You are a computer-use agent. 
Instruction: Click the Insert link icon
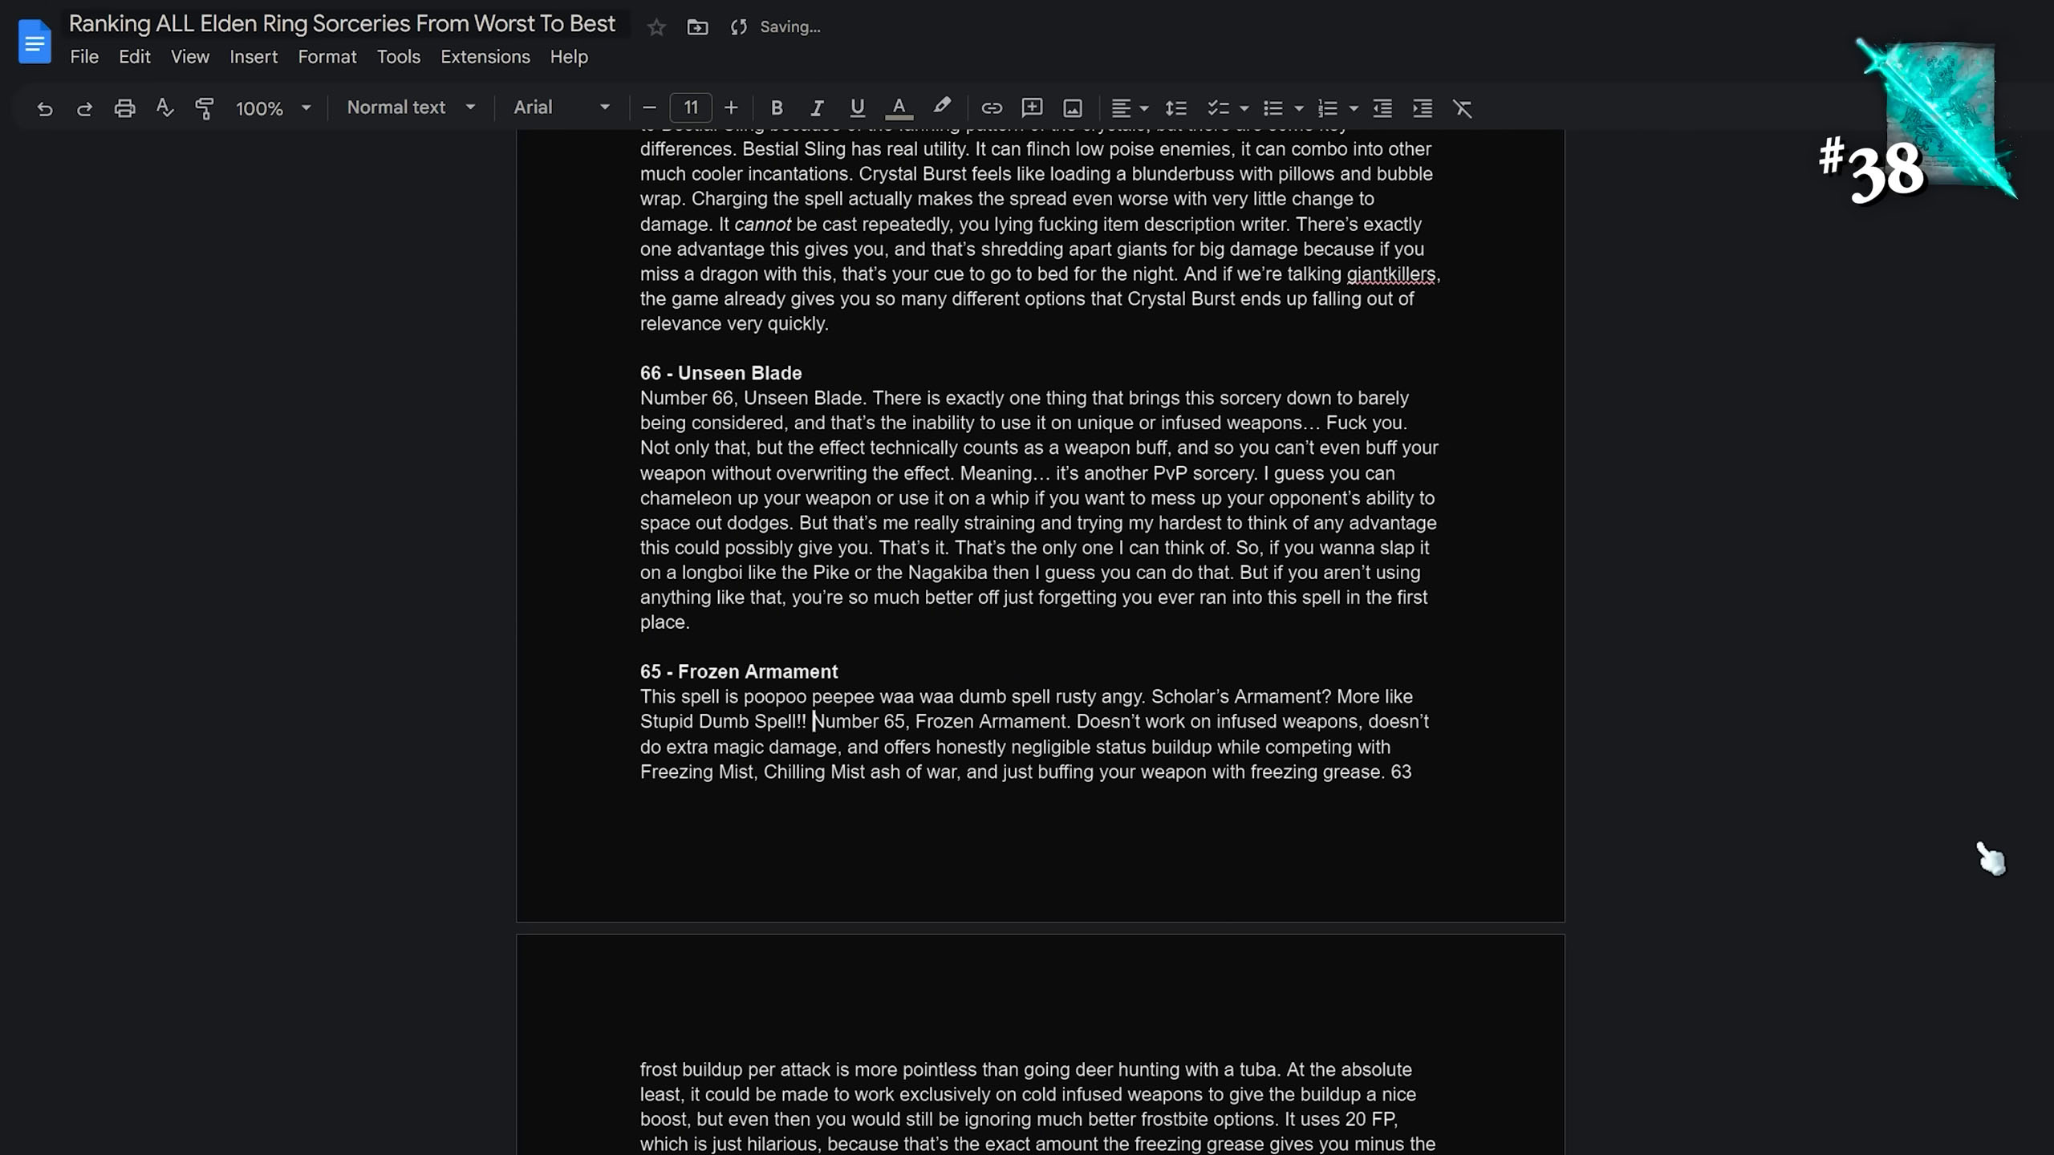point(992,108)
